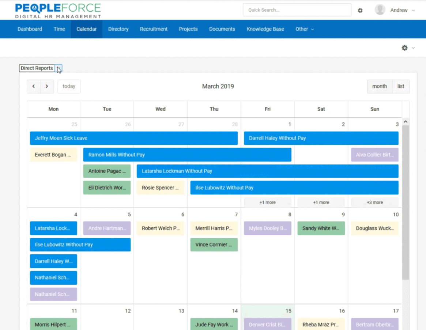Viewport: 426px width, 330px height.
Task: Expand chevron next to calendar settings gear
Action: click(x=413, y=48)
